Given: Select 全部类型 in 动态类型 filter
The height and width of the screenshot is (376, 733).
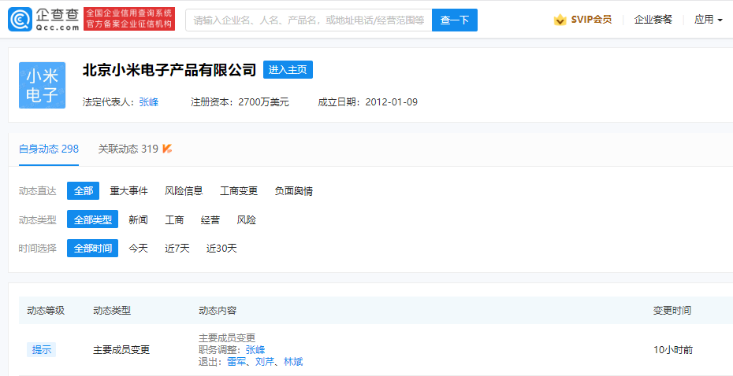Looking at the screenshot, I should tap(92, 219).
